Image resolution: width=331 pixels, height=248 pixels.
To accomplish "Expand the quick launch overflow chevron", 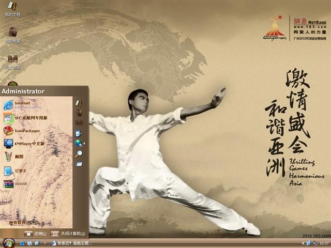I will click(x=45, y=243).
